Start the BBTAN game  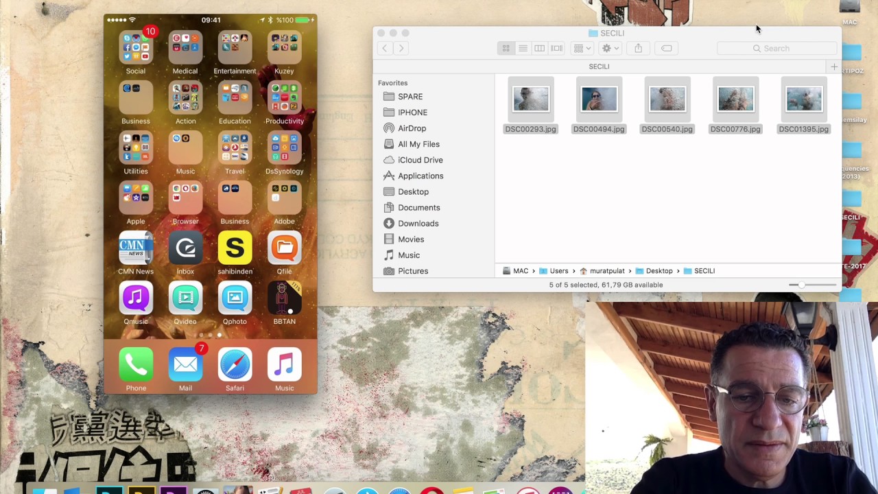(284, 298)
